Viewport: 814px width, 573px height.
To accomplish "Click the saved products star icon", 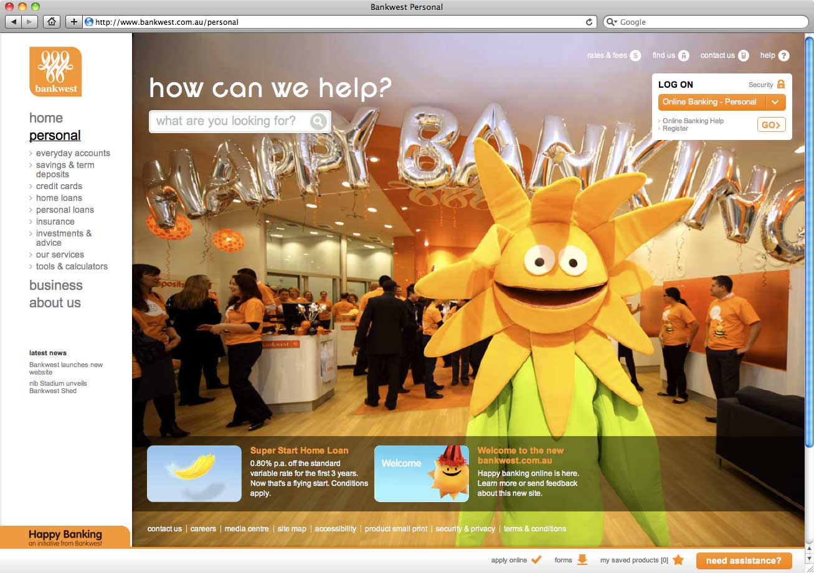I will pos(678,559).
